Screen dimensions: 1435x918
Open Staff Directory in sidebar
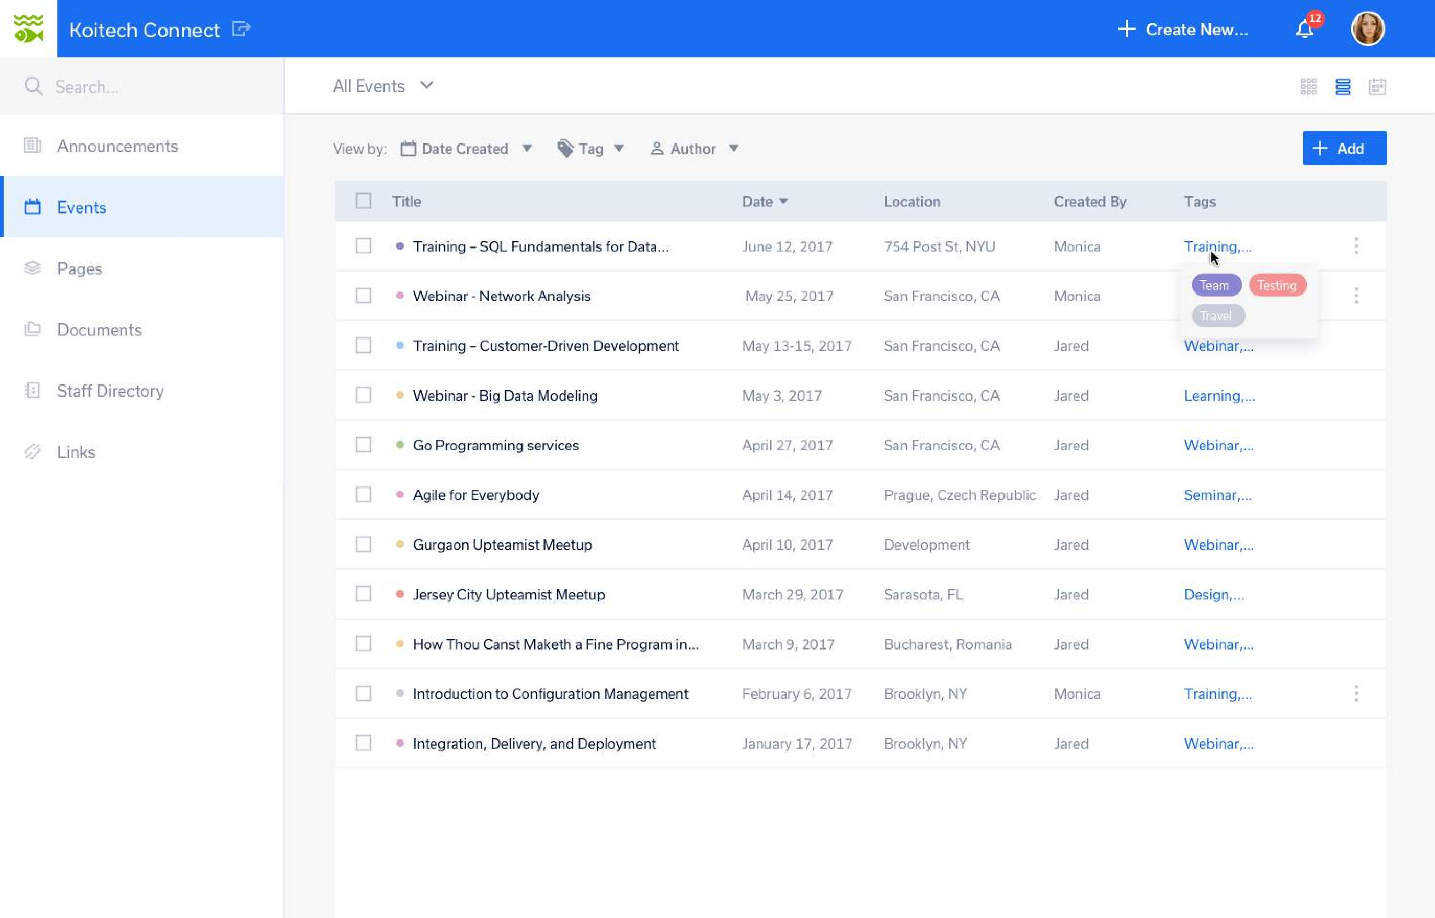[110, 391]
